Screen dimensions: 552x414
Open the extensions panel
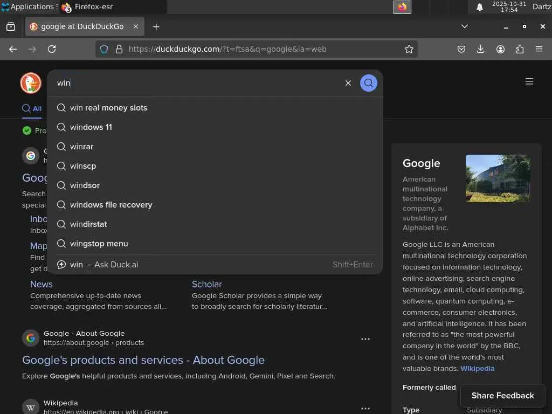[x=520, y=49]
